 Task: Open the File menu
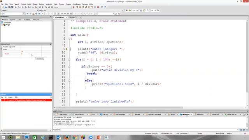(2, 4)
